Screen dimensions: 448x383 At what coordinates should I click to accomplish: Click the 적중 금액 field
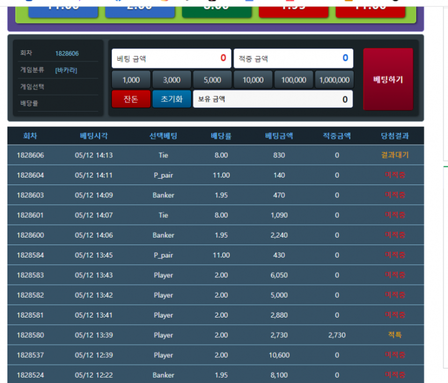(x=293, y=58)
